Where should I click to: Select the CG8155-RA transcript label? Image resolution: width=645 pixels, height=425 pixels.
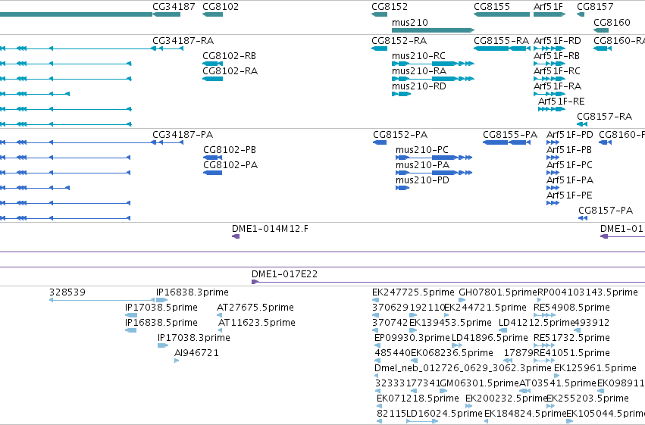pos(501,41)
